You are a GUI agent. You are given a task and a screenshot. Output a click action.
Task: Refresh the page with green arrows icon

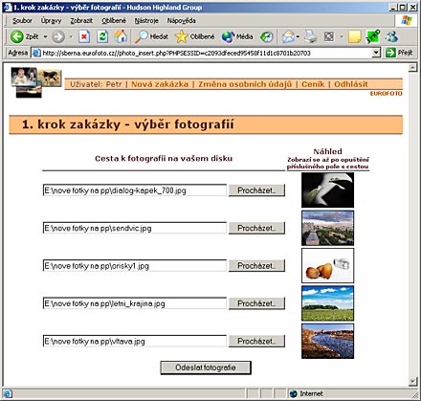point(102,36)
